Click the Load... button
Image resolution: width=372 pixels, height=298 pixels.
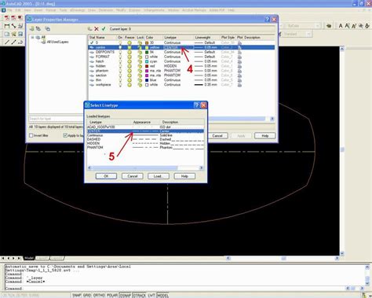coord(159,176)
